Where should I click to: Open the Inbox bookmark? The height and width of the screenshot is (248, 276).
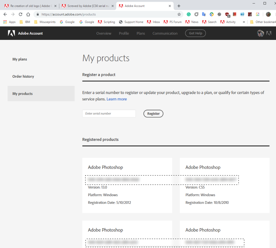coord(154,22)
